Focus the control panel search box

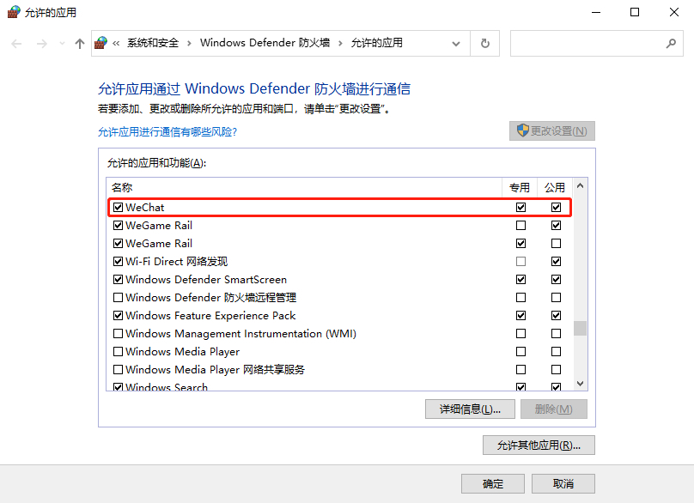click(596, 44)
